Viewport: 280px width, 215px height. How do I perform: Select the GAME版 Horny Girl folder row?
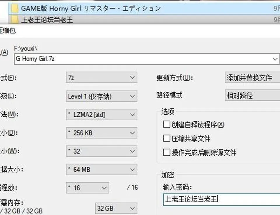144,8
